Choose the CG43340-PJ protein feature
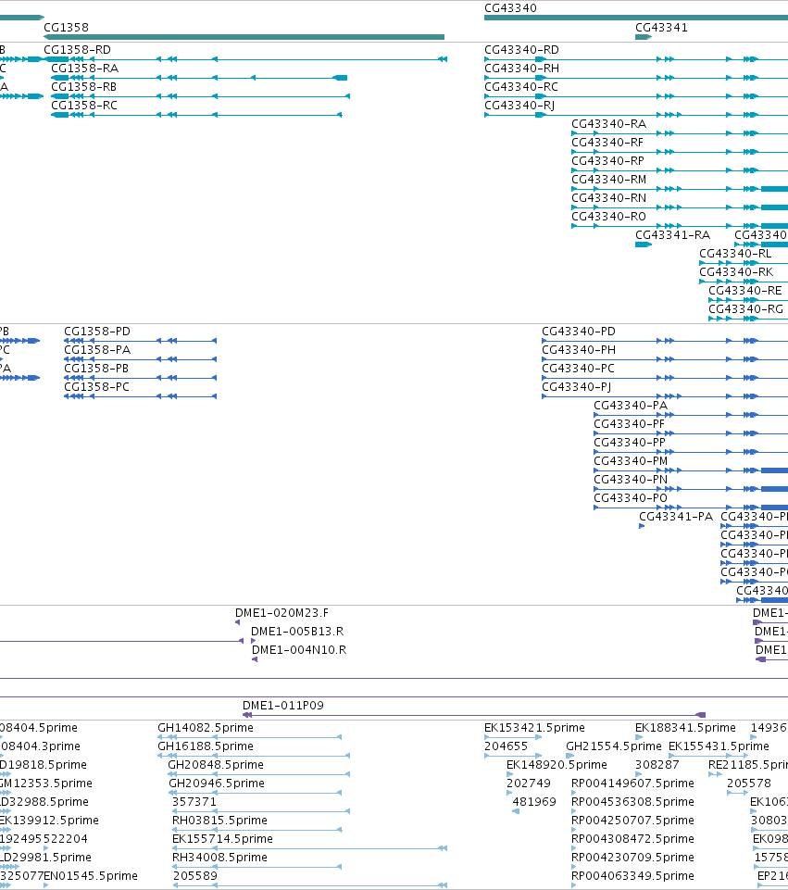 [576, 386]
